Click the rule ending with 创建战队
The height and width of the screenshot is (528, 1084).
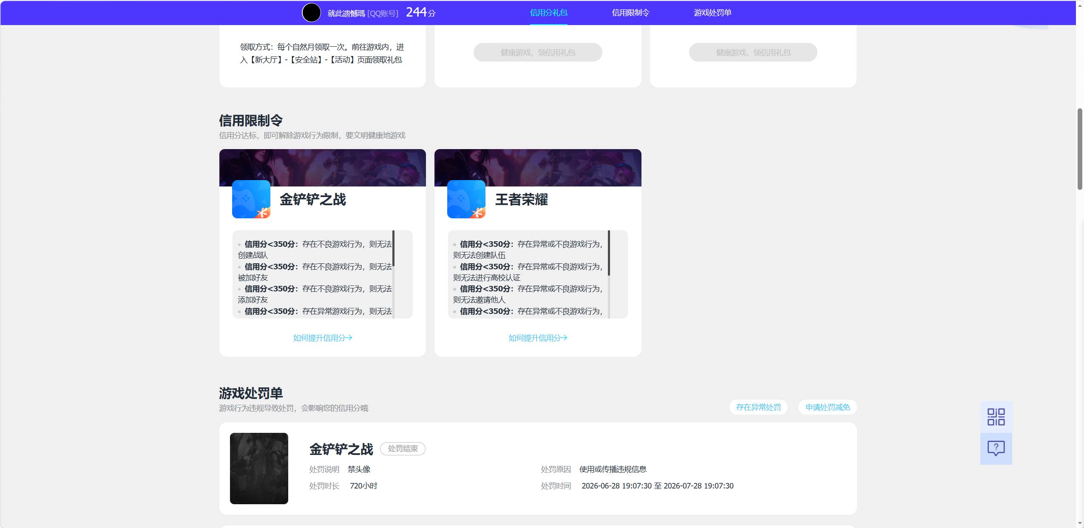click(315, 249)
